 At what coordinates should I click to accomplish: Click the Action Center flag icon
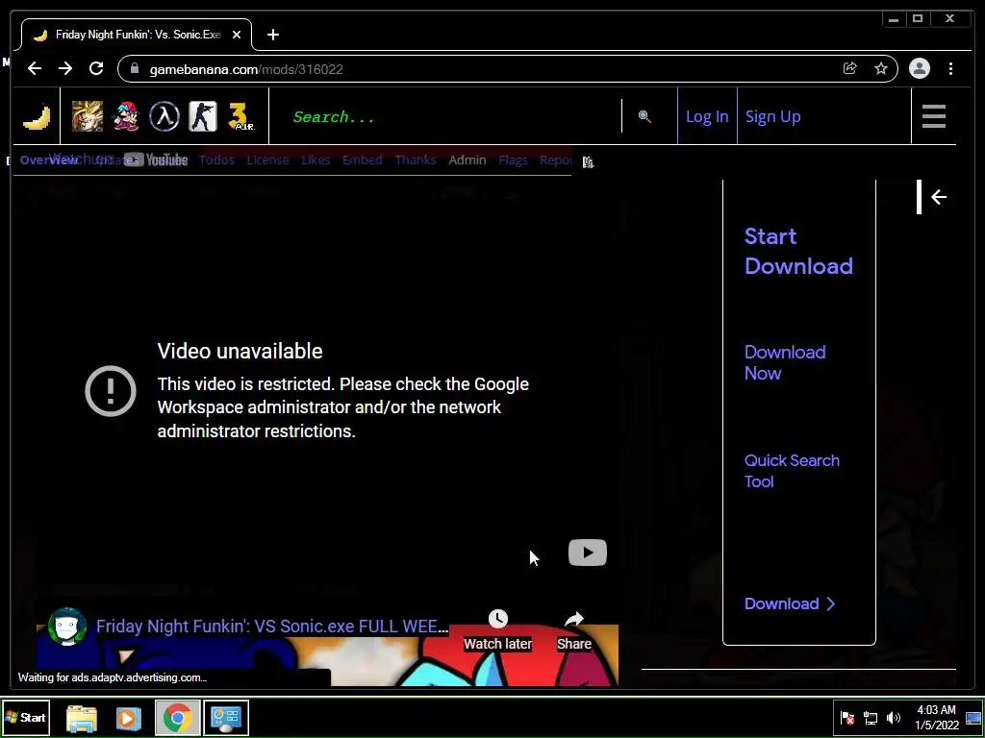click(847, 718)
